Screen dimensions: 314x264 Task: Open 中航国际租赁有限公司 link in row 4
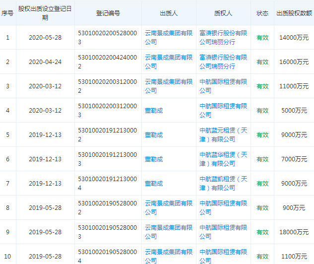coord(223,110)
